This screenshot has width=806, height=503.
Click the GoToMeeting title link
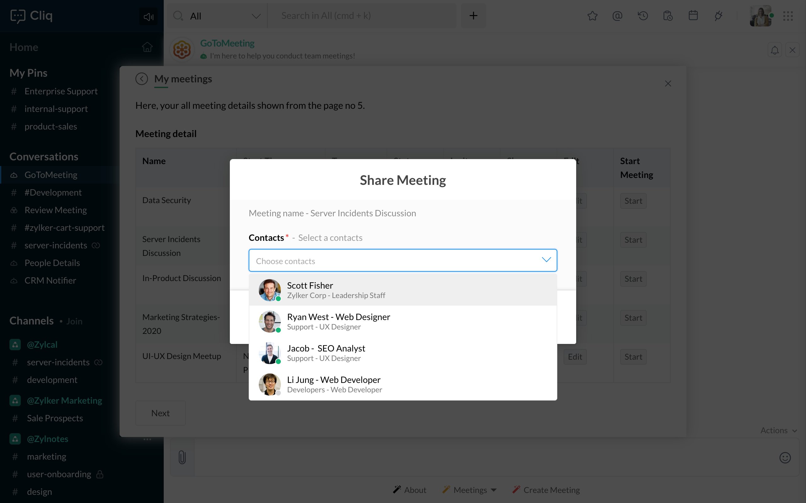pos(227,43)
